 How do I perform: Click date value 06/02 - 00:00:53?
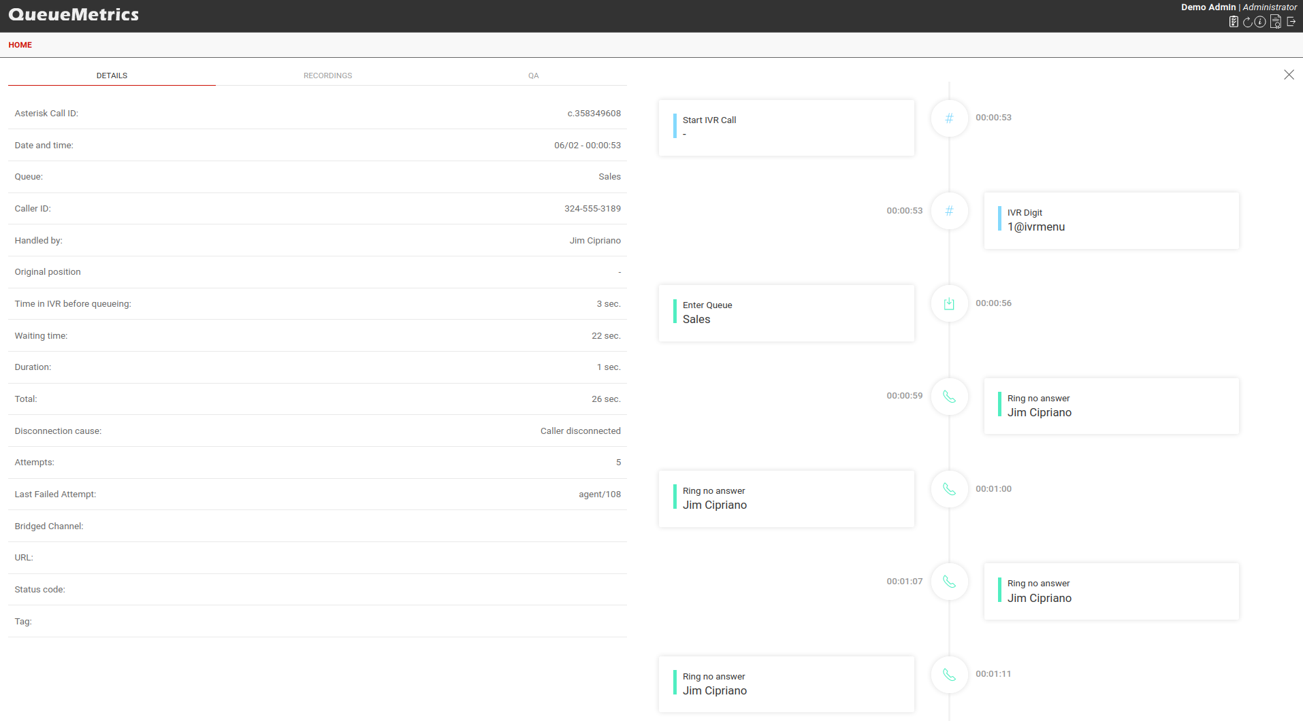(x=587, y=146)
